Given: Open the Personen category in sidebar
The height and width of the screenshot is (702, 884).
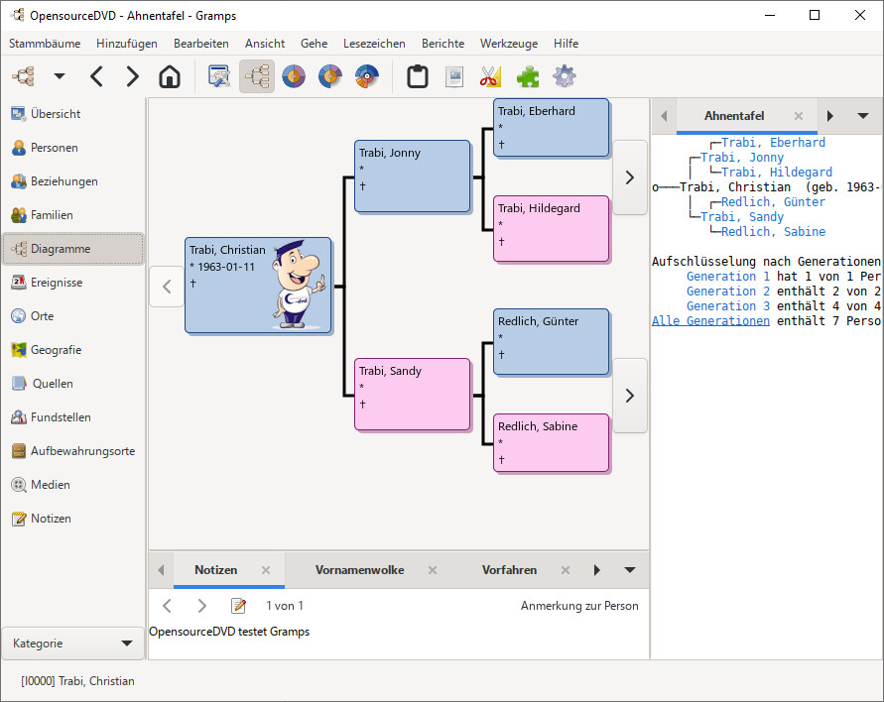Looking at the screenshot, I should [54, 148].
